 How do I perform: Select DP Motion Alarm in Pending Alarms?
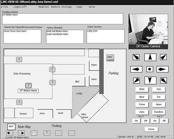(10, 15)
